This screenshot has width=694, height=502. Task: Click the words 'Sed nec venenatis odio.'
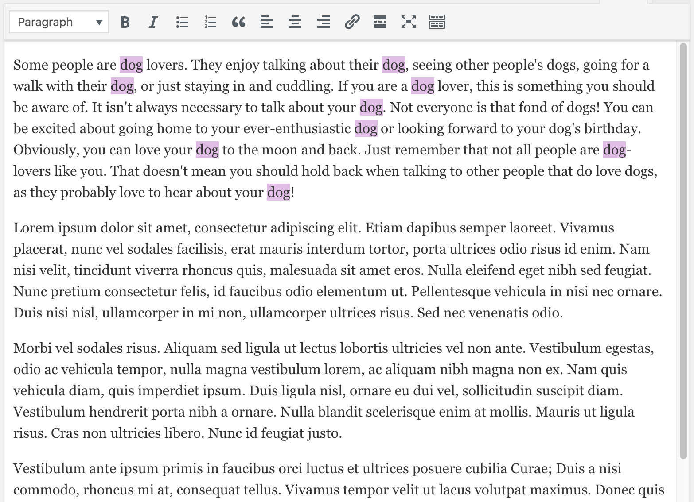(490, 313)
